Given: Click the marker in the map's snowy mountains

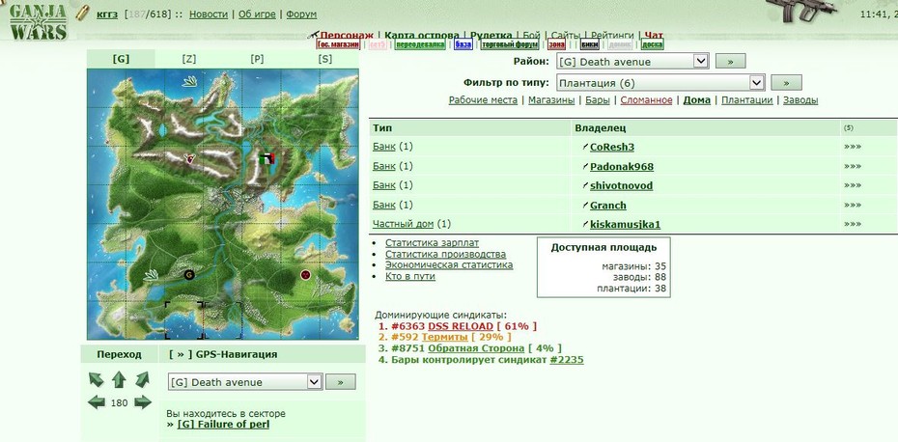Looking at the screenshot, I should point(189,159).
